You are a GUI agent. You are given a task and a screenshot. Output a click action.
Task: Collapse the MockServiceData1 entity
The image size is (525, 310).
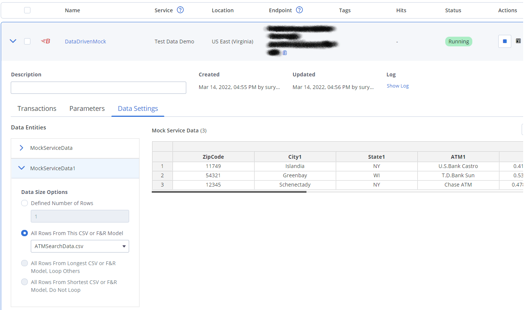pos(21,168)
